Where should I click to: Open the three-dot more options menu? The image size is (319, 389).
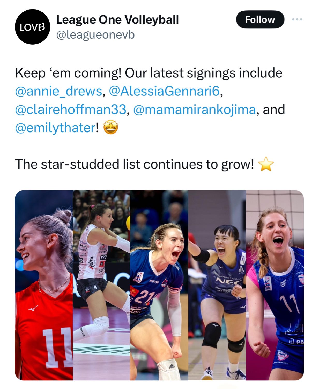coord(297,20)
